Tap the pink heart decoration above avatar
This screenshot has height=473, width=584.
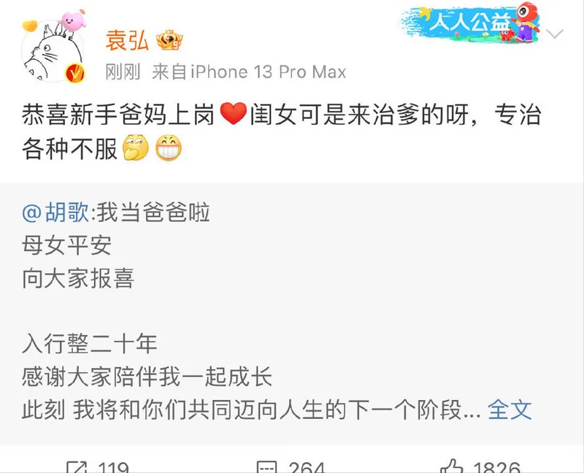(72, 21)
